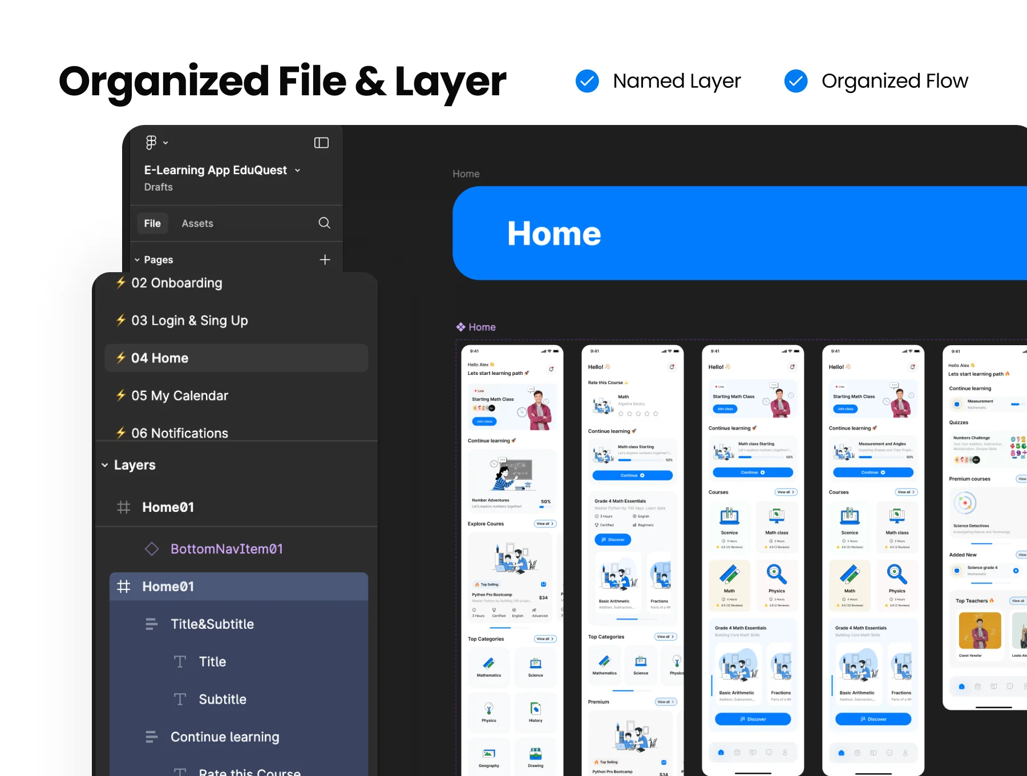
Task: Select the highlighted Home01 frame layer
Action: click(238, 587)
